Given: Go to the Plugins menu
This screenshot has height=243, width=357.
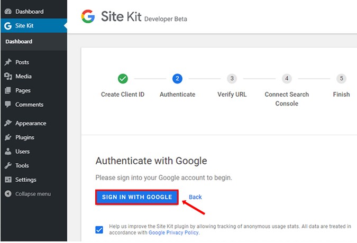Looking at the screenshot, I should (34, 137).
